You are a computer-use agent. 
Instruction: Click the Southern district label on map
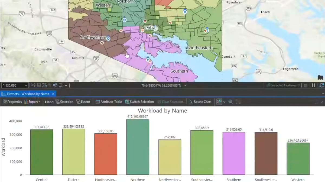pyautogui.click(x=179, y=71)
